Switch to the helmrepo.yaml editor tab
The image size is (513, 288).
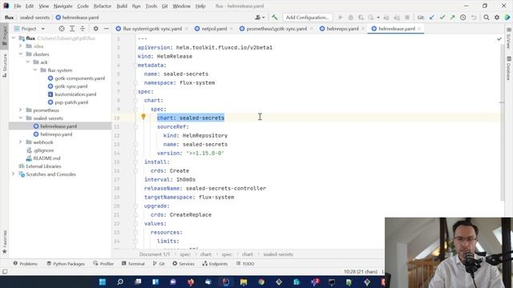click(342, 29)
